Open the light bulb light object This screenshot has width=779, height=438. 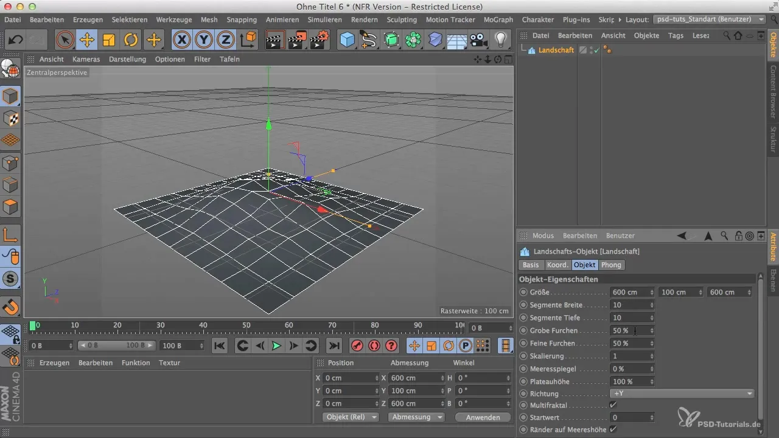tap(500, 40)
